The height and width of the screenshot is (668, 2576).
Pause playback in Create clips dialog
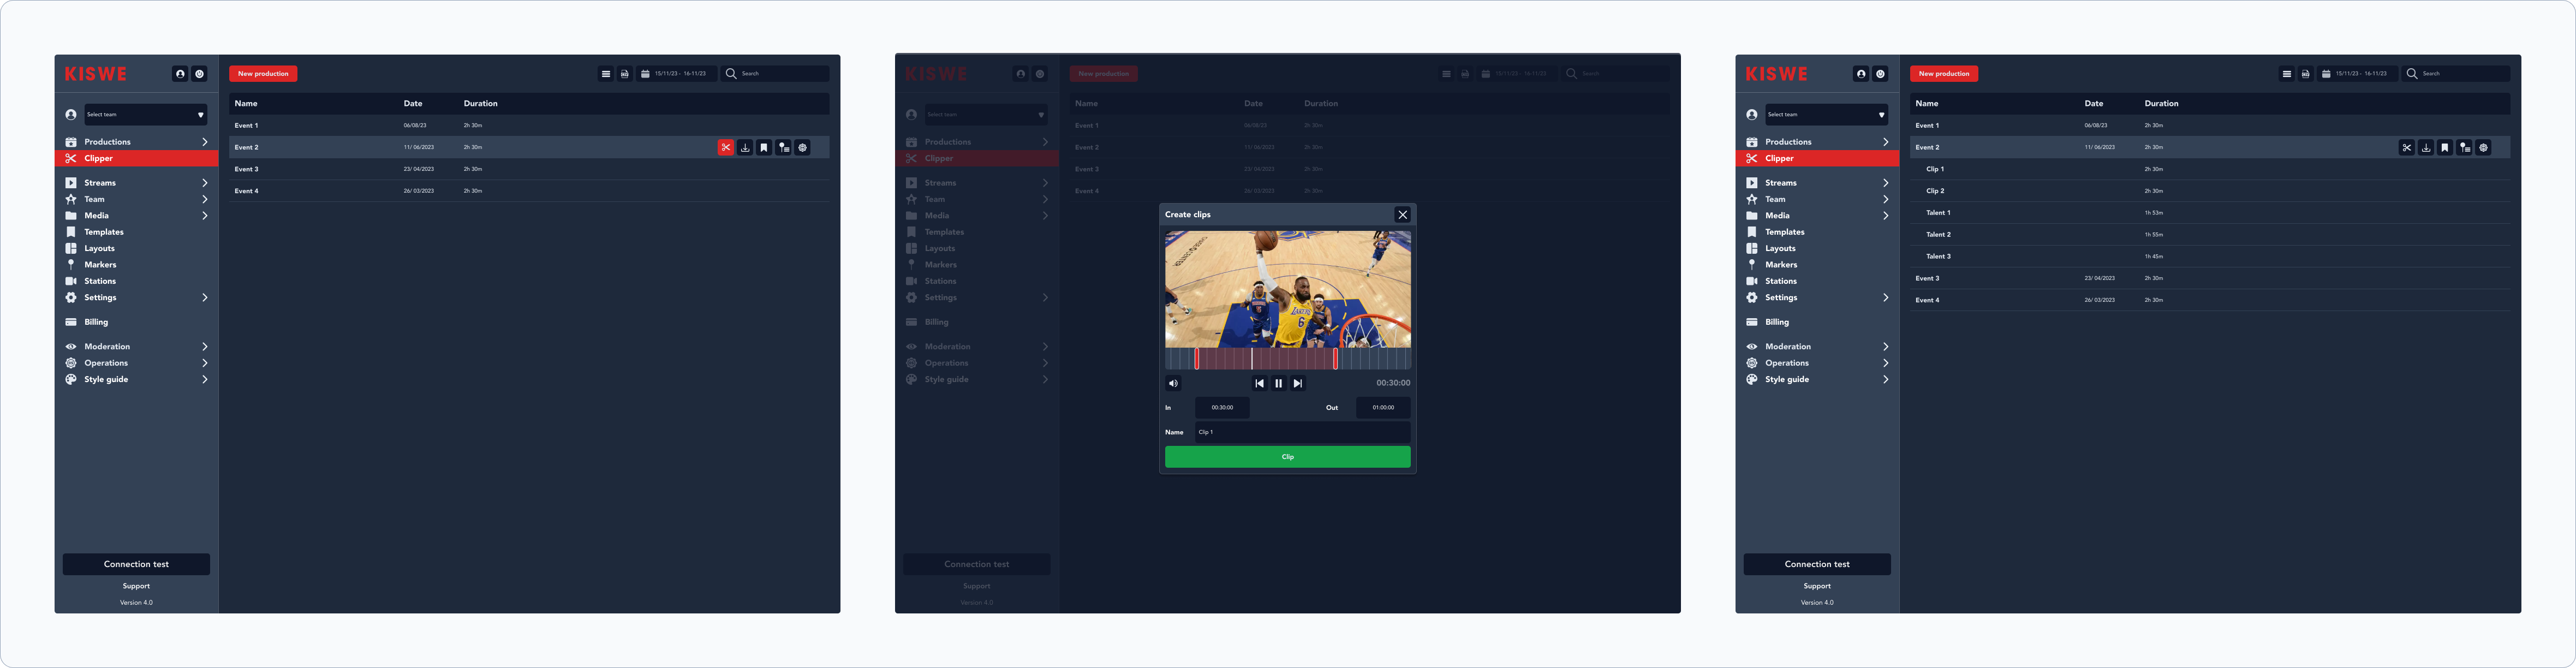1279,383
